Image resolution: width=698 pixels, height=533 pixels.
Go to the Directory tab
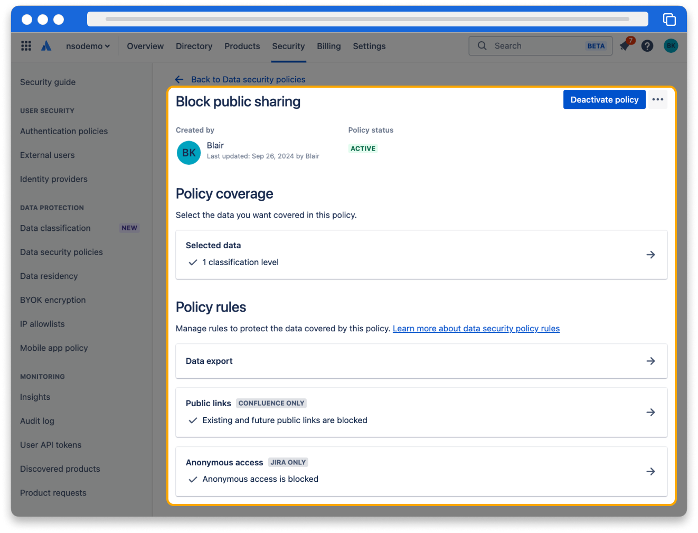pos(194,46)
